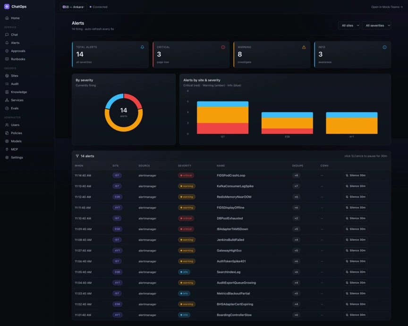Screen dimensions: 408x326
Task: Click the AuditExportQueueGrowing alert name
Action: pyautogui.click(x=236, y=283)
